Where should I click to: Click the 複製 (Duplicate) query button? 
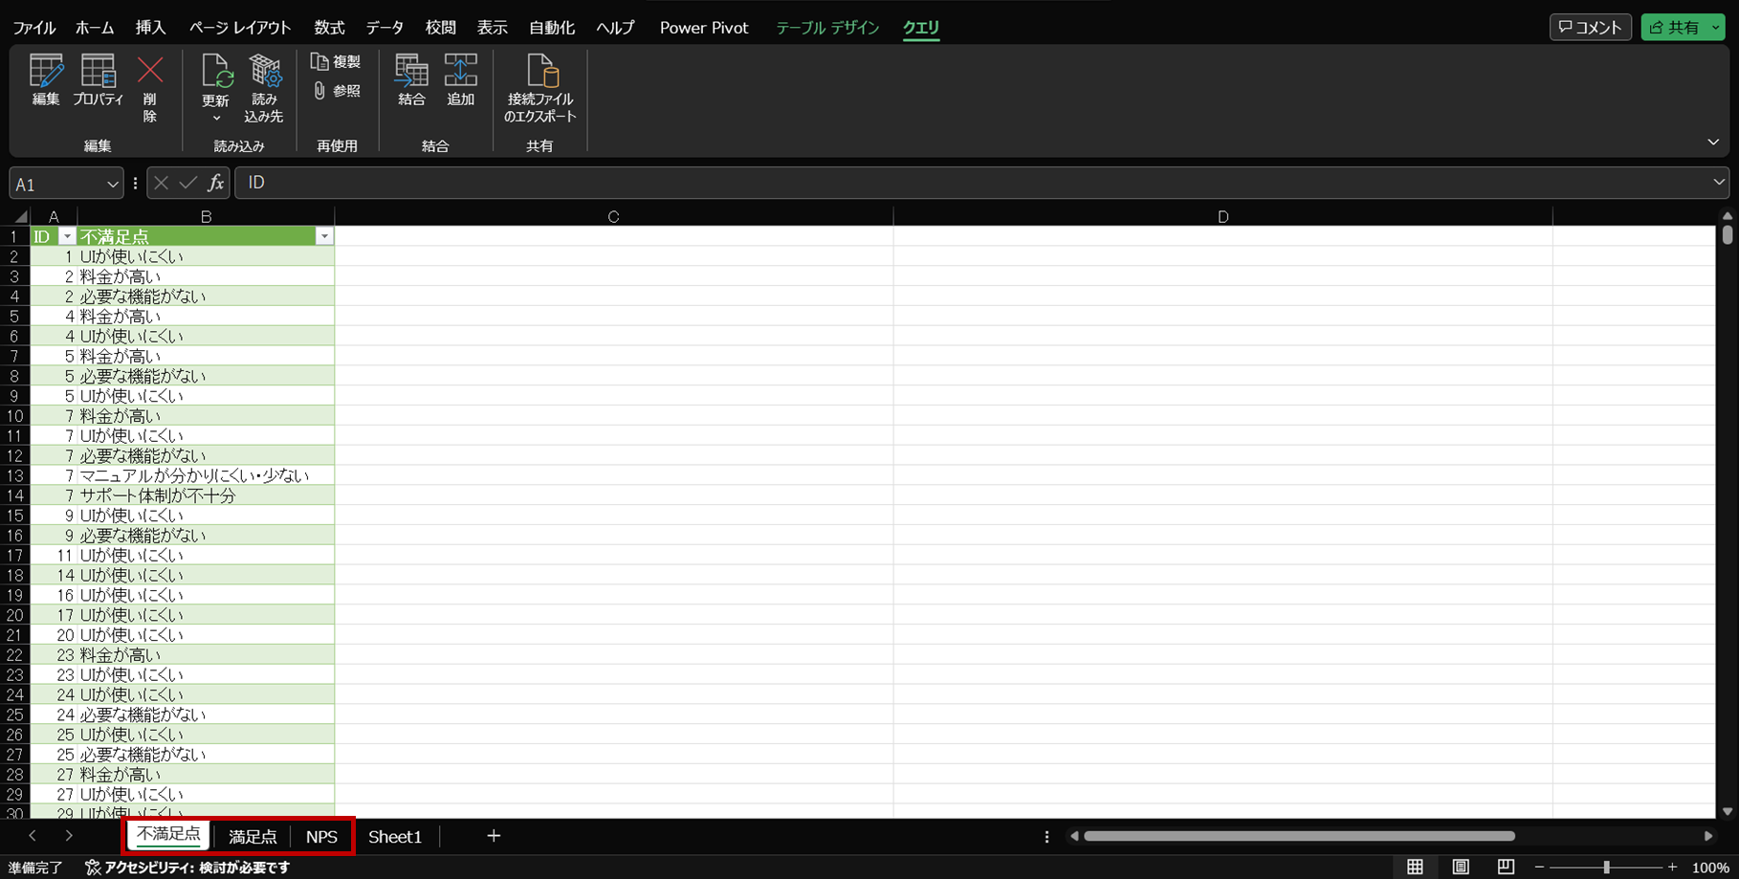point(337,61)
